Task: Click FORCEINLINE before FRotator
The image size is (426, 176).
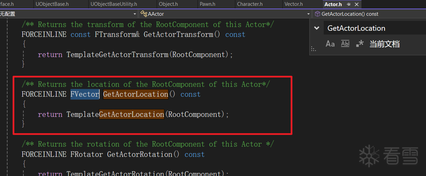Action: click(44, 154)
